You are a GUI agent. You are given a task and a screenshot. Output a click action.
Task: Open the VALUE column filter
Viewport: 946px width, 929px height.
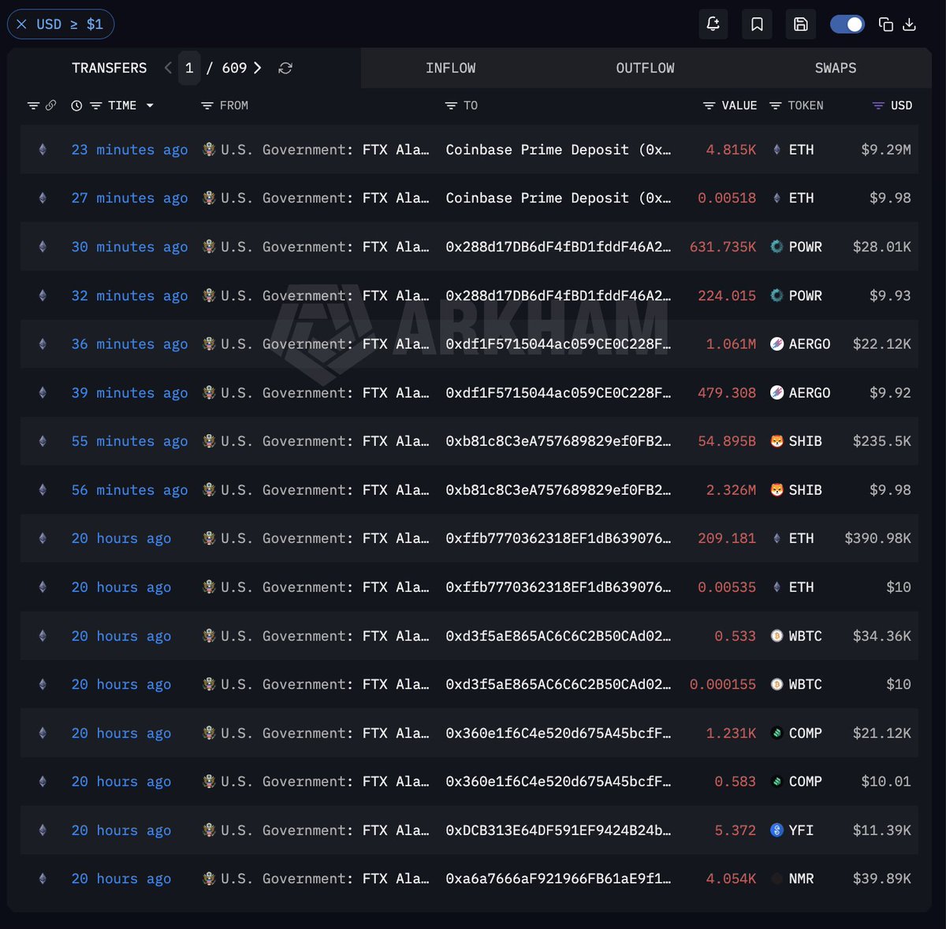click(x=709, y=106)
